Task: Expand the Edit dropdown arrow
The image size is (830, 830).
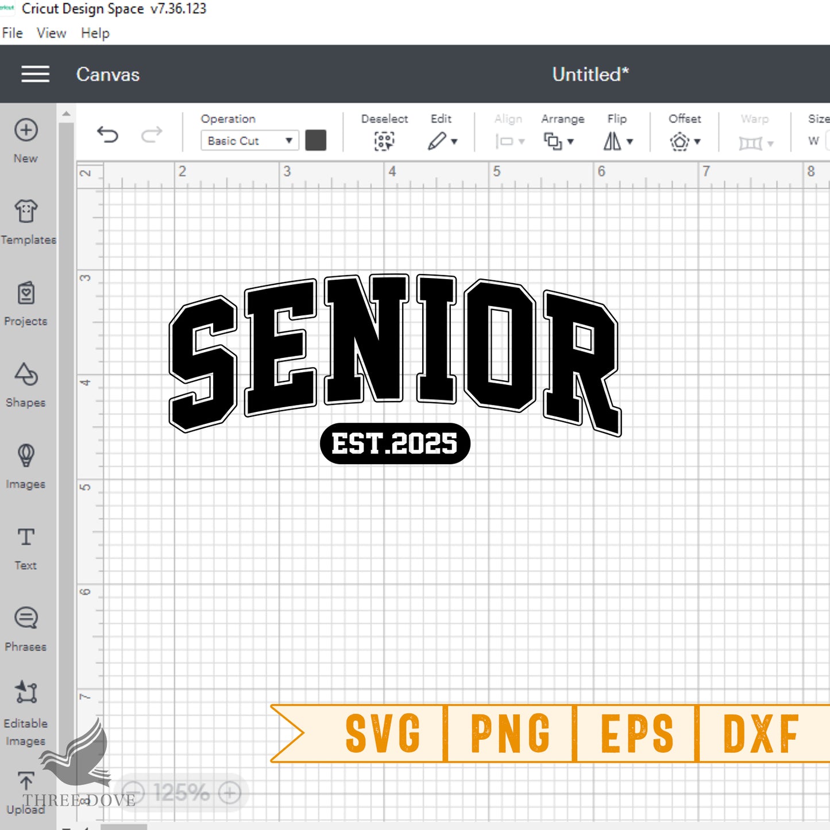Action: pos(454,142)
